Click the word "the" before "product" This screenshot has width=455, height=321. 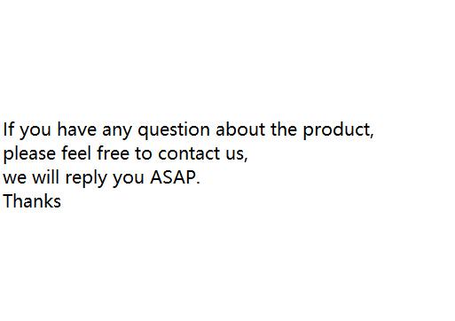(x=284, y=129)
